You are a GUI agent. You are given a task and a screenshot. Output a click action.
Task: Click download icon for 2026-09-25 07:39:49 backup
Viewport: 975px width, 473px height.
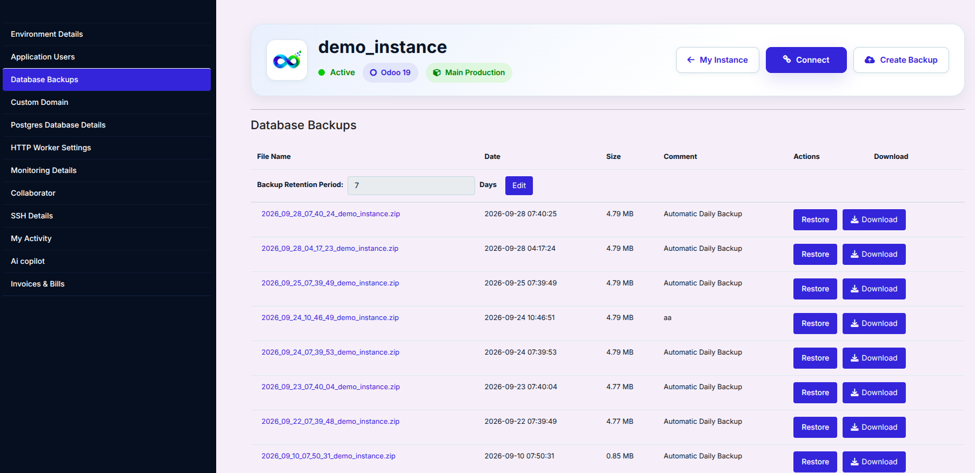click(x=854, y=289)
